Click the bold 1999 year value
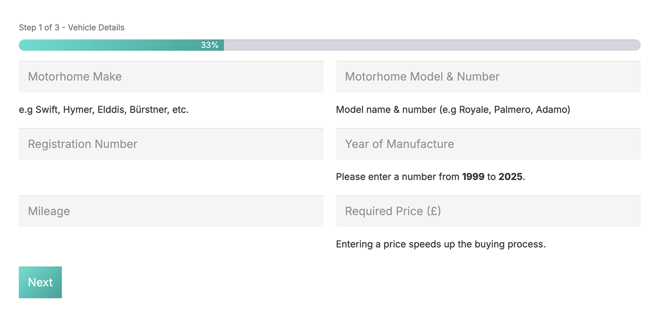The width and height of the screenshot is (659, 332). point(473,177)
